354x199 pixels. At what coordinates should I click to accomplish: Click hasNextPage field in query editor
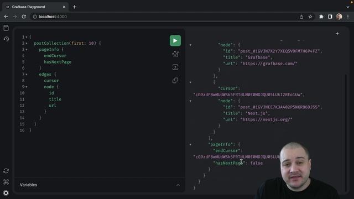click(58, 62)
